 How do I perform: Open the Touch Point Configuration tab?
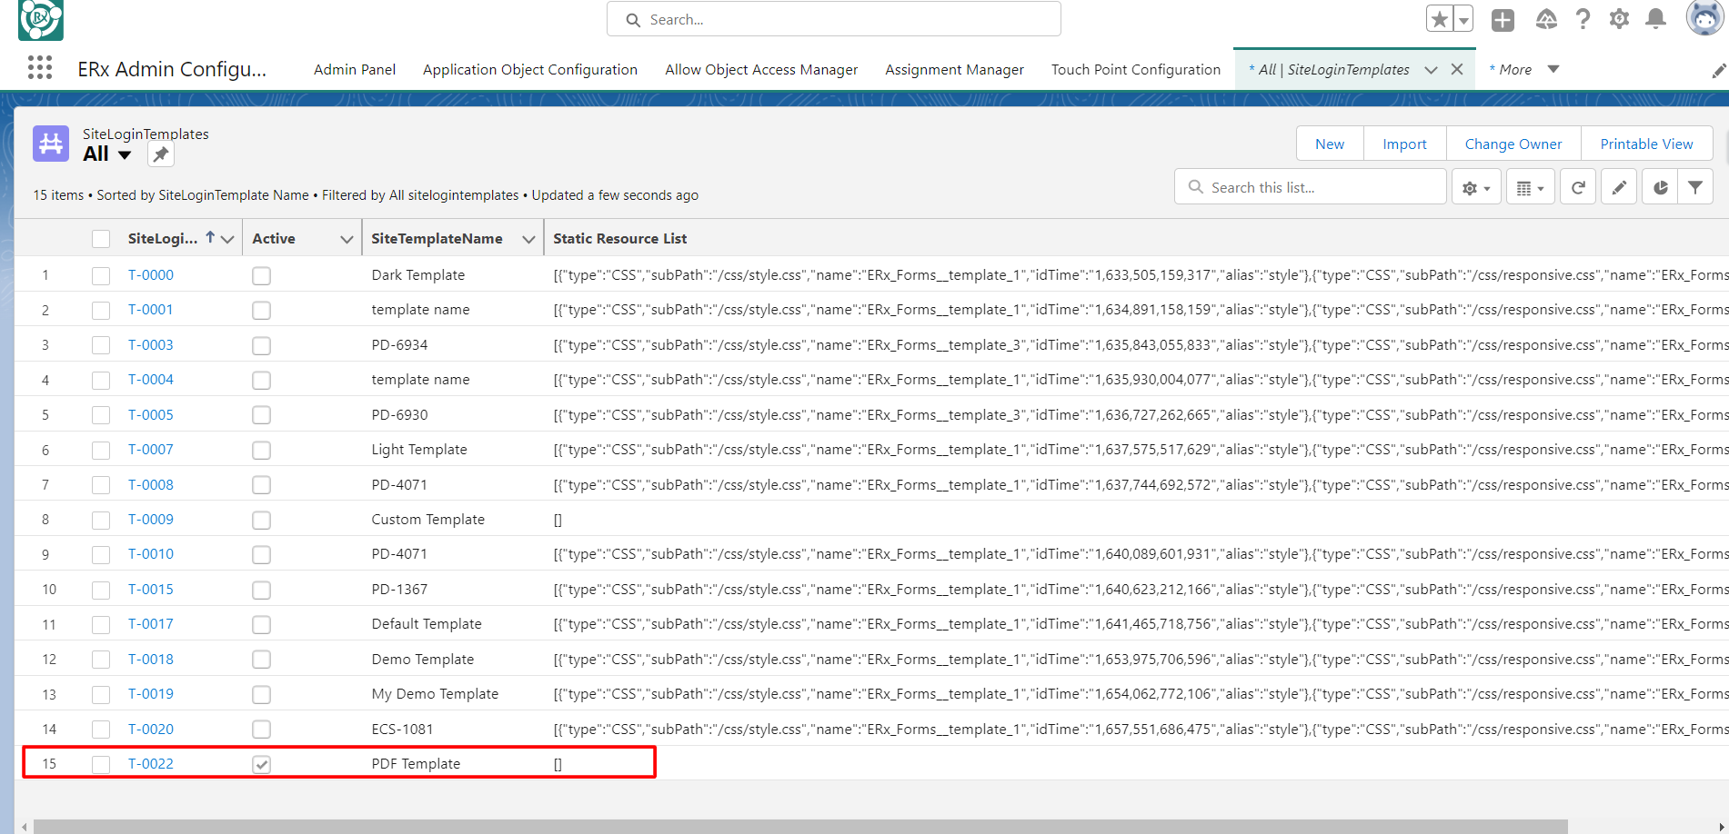1135,70
